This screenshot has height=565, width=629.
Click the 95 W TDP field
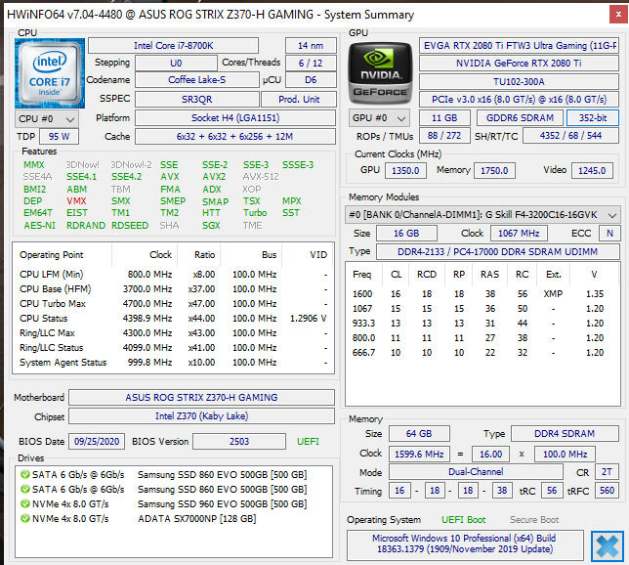click(x=59, y=137)
